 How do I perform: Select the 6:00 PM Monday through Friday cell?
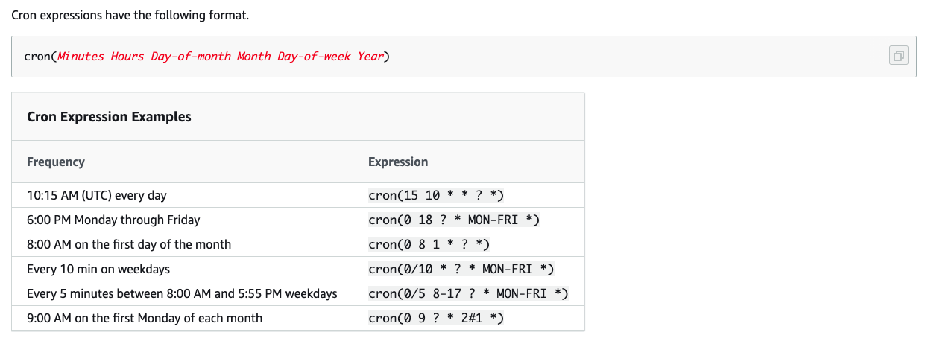(113, 220)
